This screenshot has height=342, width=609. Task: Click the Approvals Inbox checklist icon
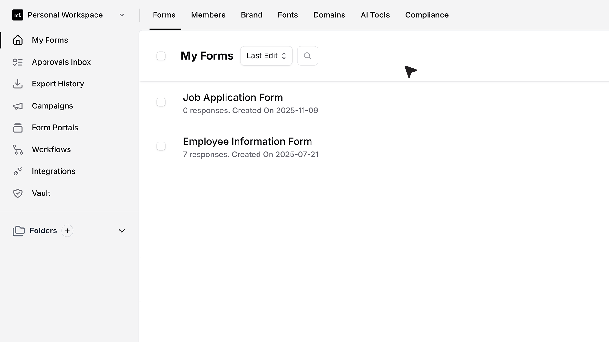[x=18, y=62]
